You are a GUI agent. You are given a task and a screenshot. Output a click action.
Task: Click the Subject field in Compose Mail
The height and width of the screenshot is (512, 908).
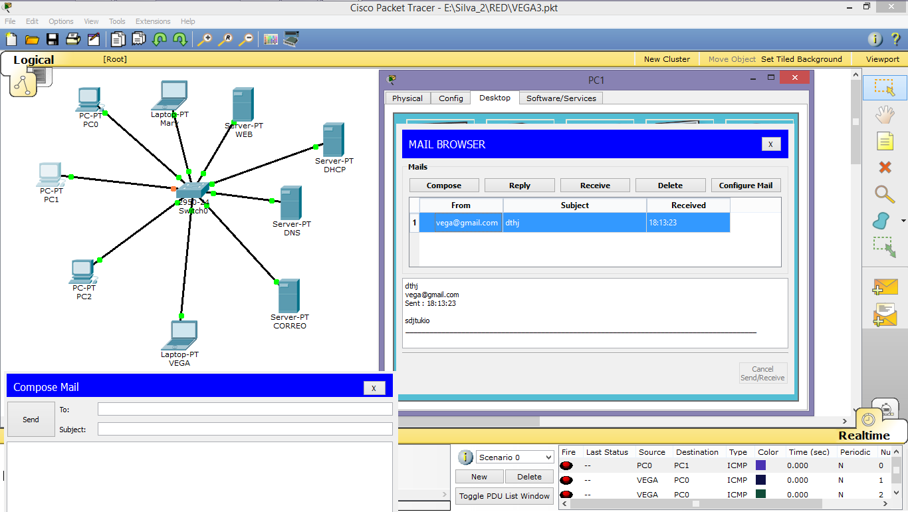(245, 429)
